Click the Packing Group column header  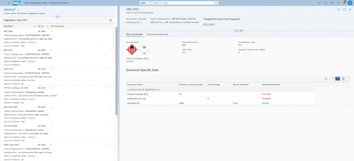pos(58,26)
